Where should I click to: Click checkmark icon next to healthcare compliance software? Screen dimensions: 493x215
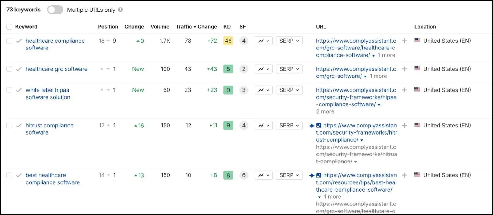click(19, 41)
